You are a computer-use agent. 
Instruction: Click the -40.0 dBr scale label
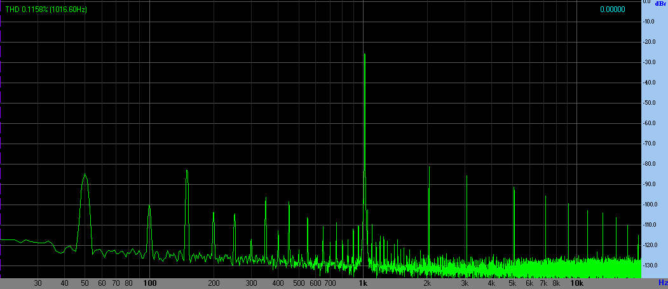(649, 83)
